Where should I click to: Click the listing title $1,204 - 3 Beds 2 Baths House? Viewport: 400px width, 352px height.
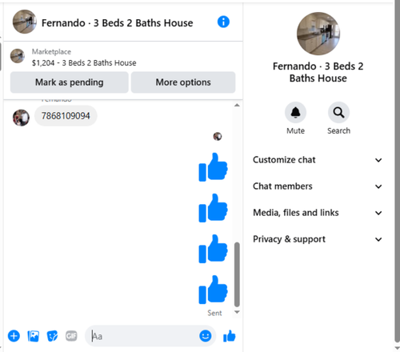[x=84, y=63]
